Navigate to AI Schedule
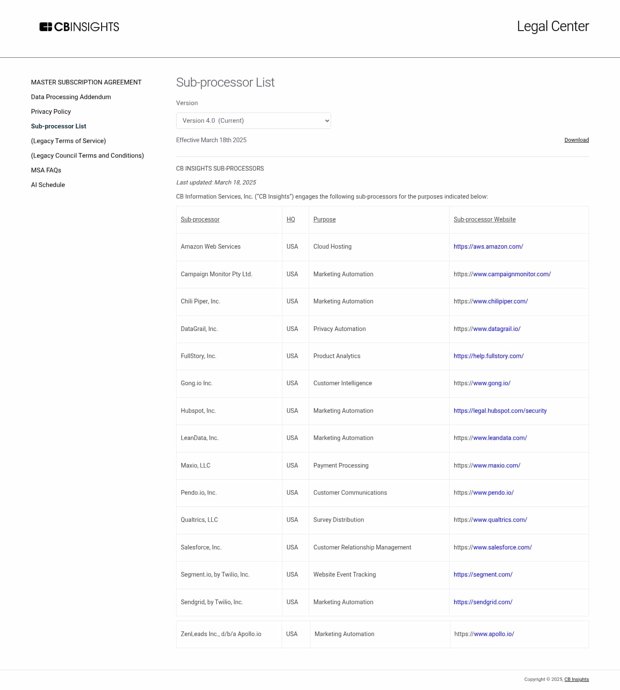The height and width of the screenshot is (690, 620). [x=48, y=185]
